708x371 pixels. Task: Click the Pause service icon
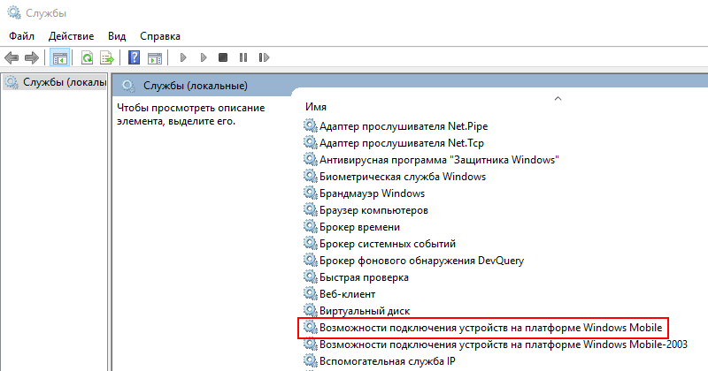click(243, 57)
